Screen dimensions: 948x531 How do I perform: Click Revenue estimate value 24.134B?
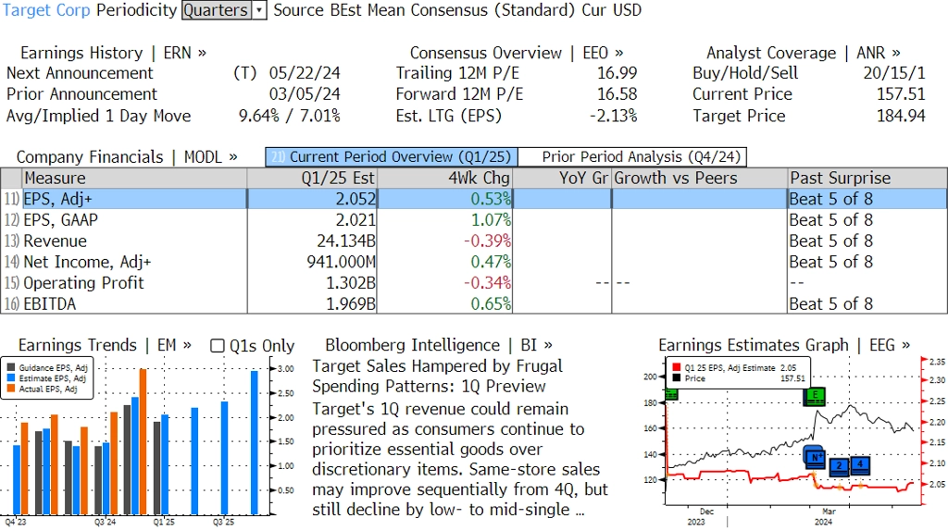[346, 241]
